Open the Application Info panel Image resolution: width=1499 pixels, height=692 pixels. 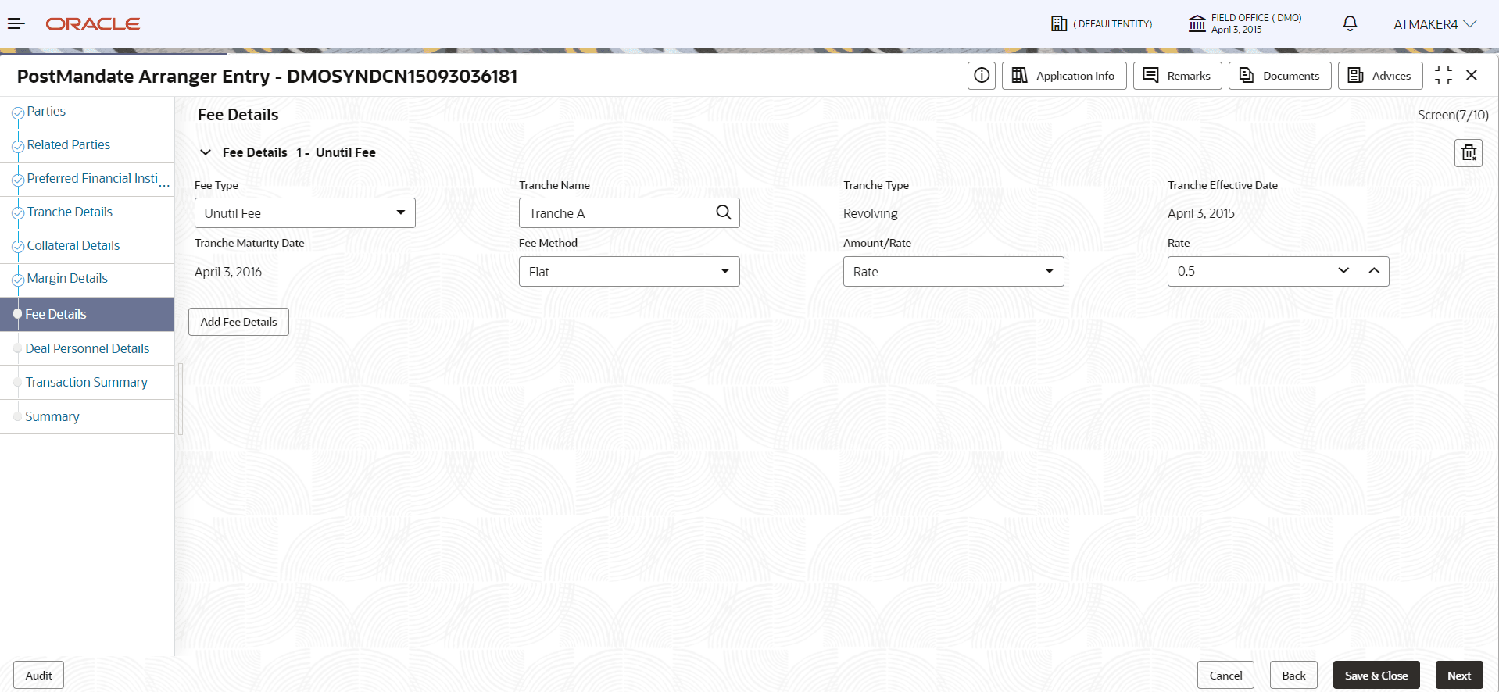tap(1064, 76)
